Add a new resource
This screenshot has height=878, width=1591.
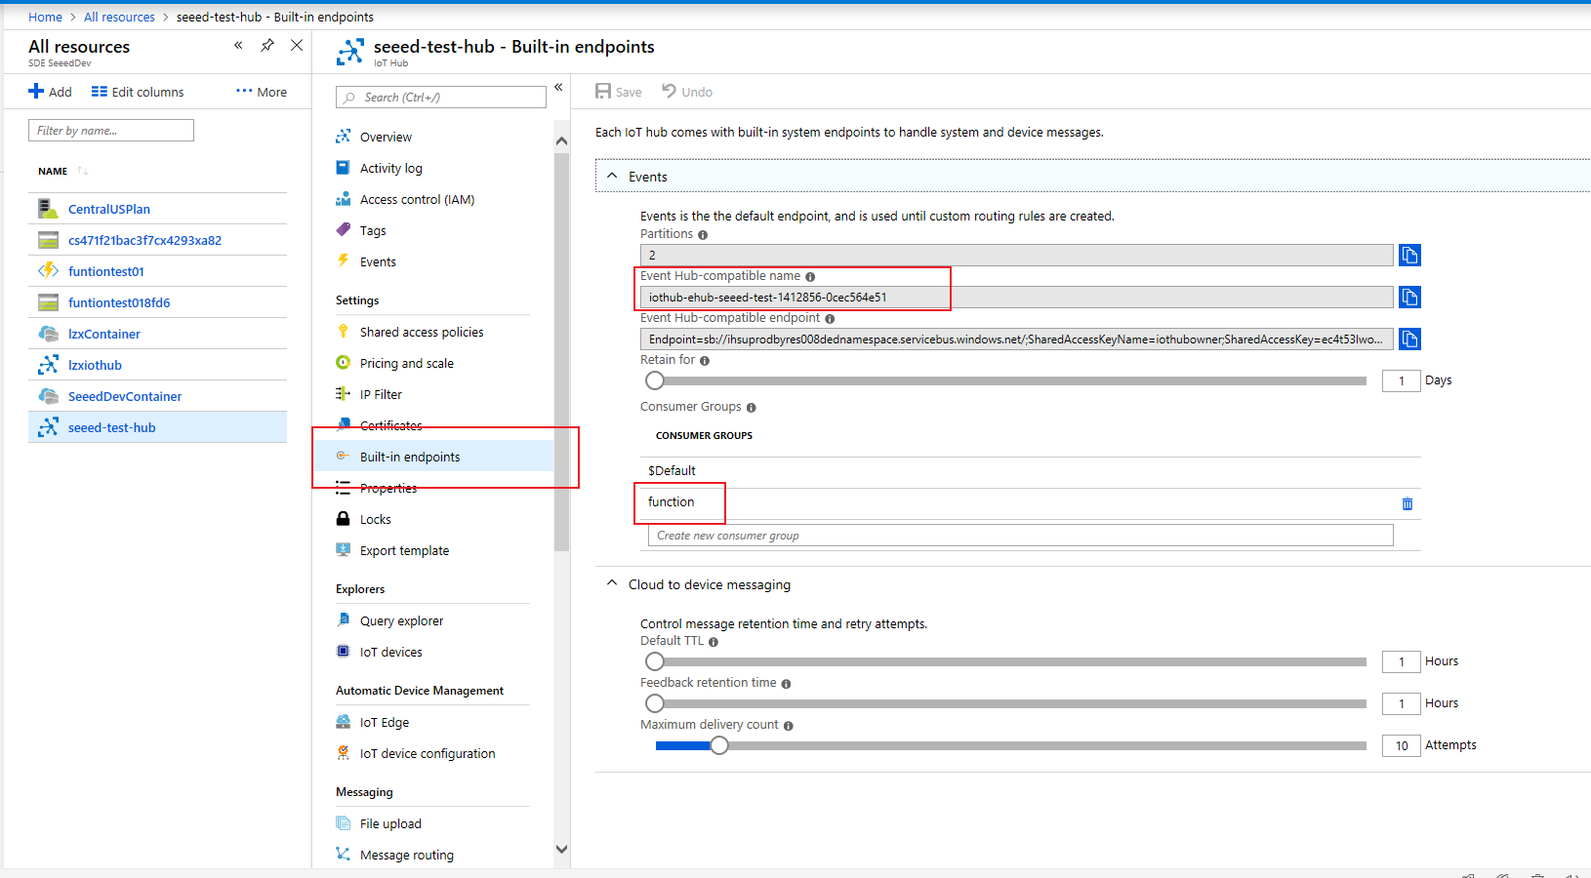pos(50,92)
